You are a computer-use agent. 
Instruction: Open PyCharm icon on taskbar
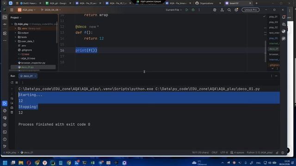53,163
